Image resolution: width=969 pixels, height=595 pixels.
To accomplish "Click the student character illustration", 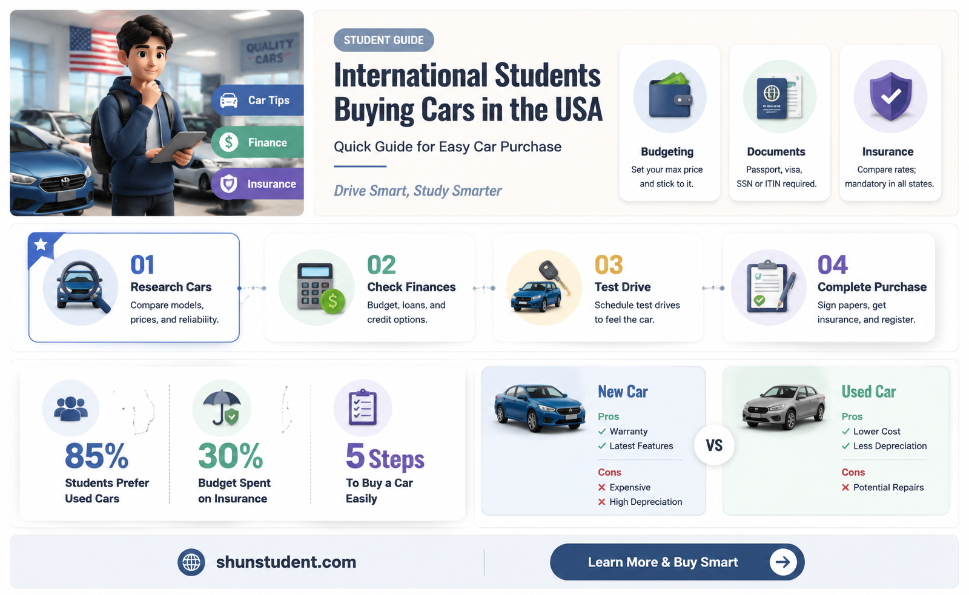I will click(148, 115).
